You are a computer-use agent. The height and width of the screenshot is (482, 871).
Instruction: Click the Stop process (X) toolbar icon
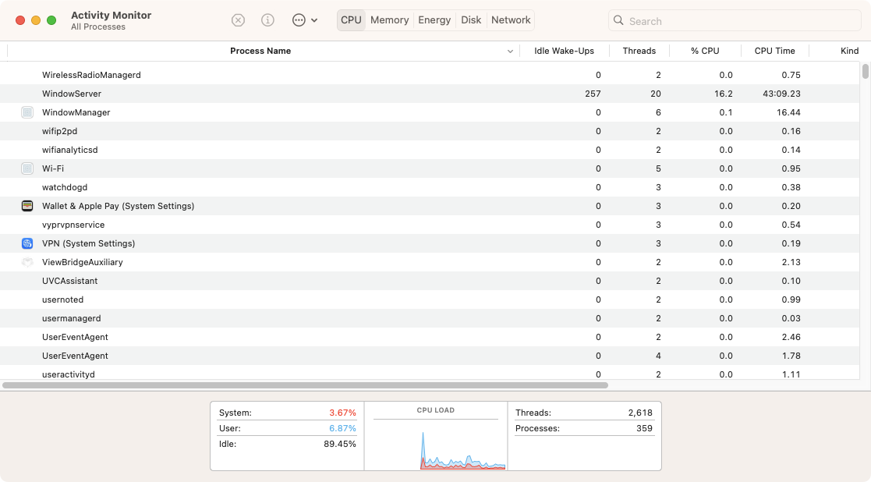[238, 20]
